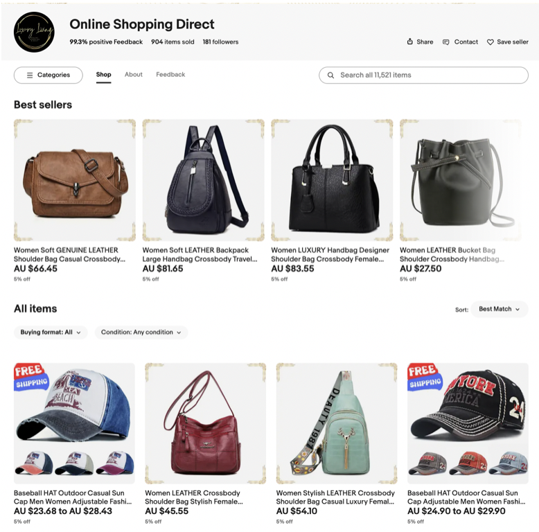Viewport: 539px width, 532px height.
Task: Expand the Condition: Any condition dropdown
Action: coord(141,332)
